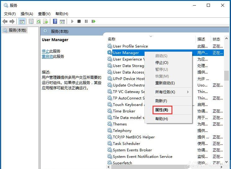Click the Pause Service icon
Screen dimensions: 231x169
coord(86,21)
